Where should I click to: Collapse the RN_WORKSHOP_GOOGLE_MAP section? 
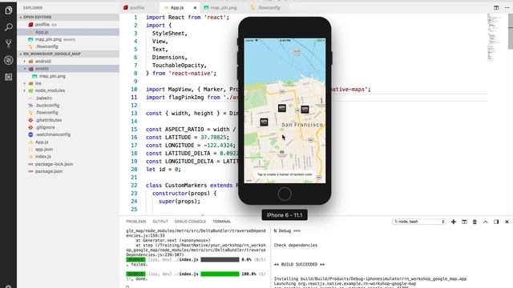(68, 54)
